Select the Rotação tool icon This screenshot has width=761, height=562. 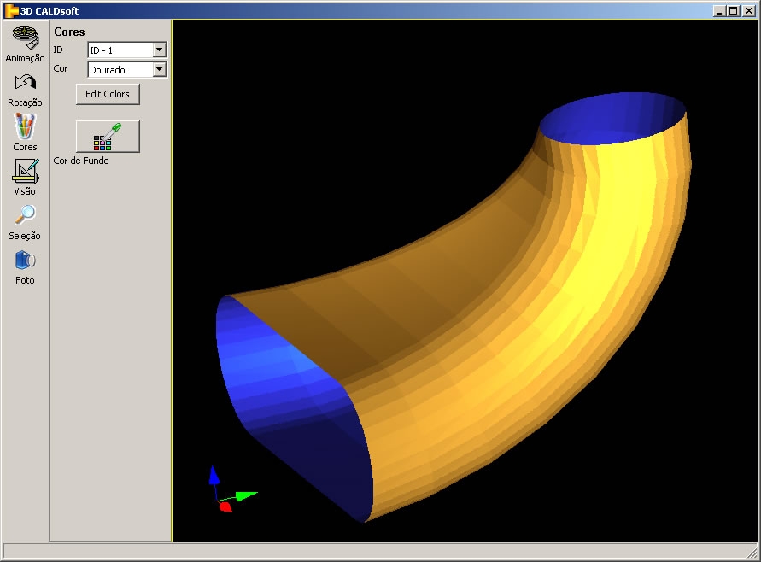(x=25, y=83)
